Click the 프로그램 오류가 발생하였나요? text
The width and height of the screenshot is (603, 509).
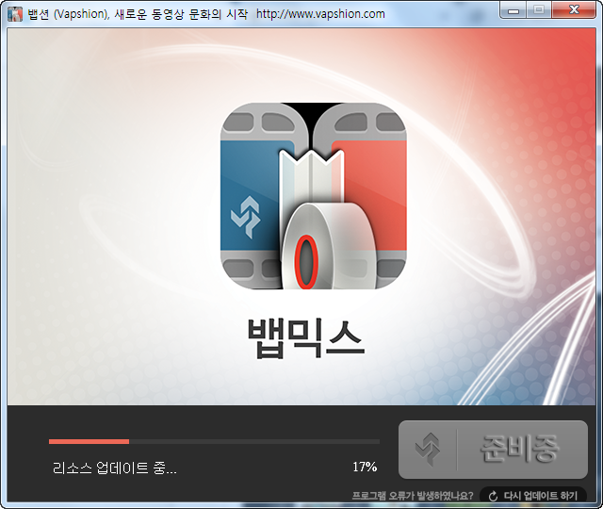tap(413, 496)
